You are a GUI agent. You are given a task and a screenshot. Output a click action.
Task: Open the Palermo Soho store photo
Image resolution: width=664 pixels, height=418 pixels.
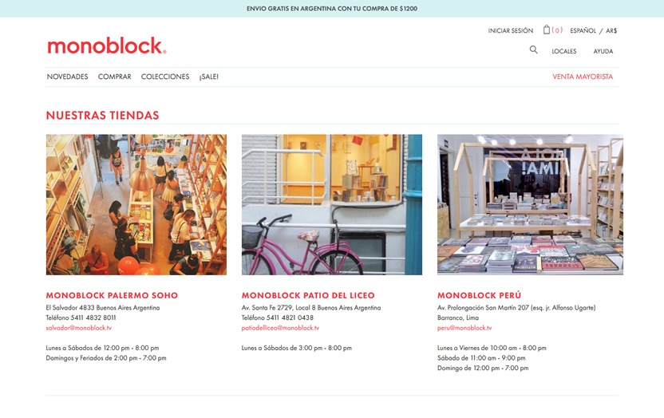tap(136, 205)
